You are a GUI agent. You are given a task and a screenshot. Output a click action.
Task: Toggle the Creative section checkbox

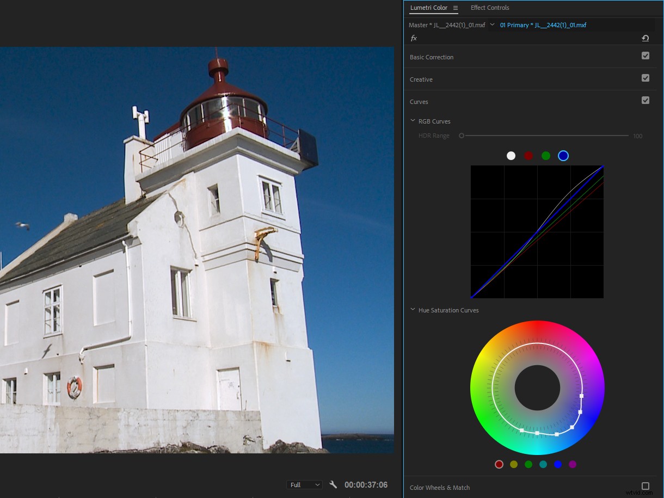tap(645, 77)
